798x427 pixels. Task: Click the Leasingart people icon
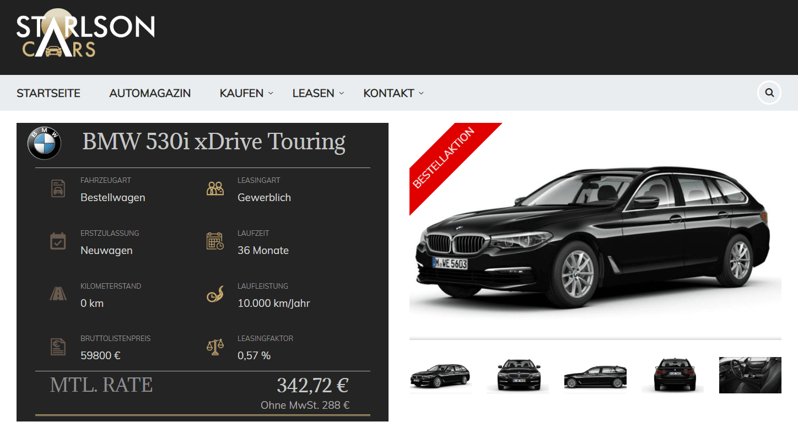pyautogui.click(x=215, y=188)
